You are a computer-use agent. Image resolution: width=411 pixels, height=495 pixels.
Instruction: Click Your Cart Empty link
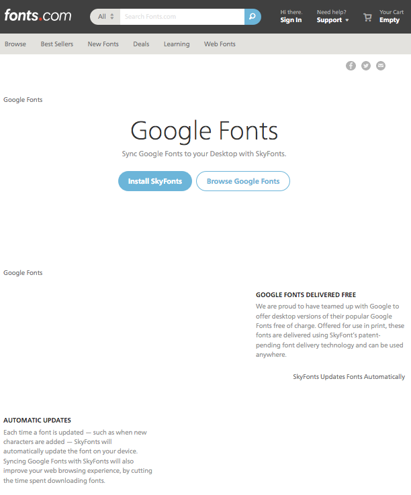point(392,16)
